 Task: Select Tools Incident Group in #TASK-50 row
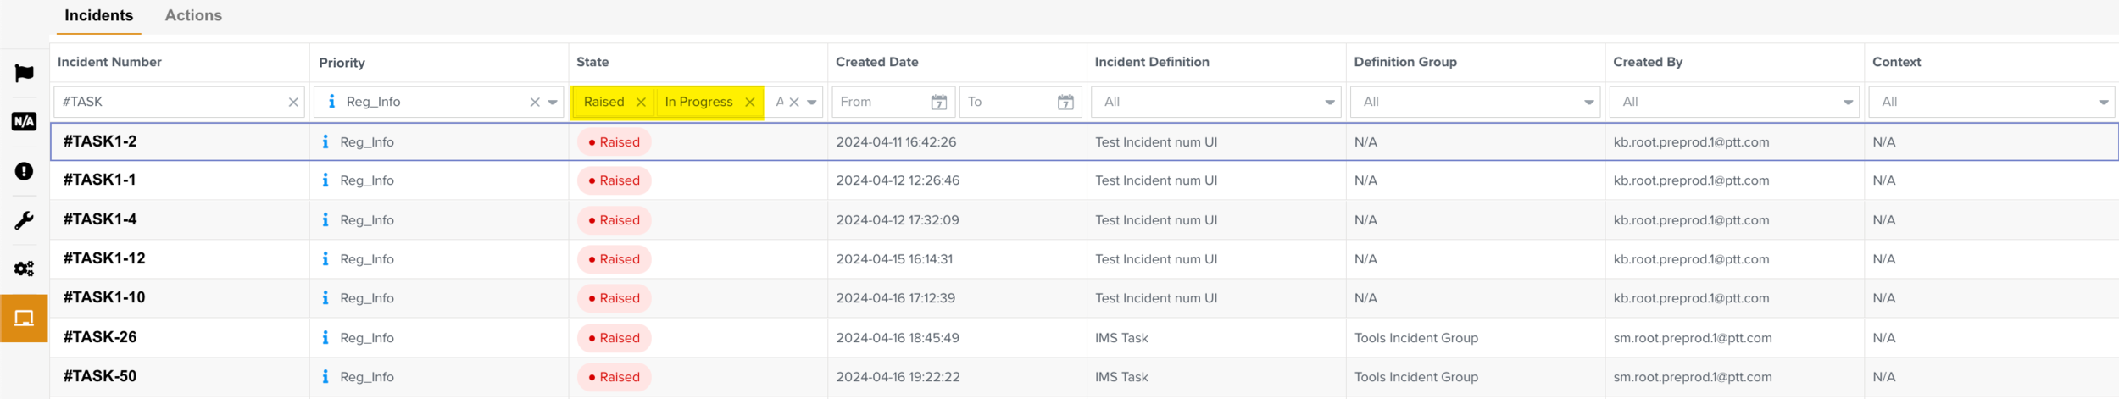point(1416,377)
